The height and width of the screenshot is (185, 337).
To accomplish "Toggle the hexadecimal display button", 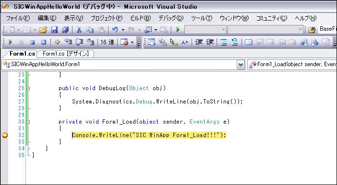I will (x=107, y=42).
